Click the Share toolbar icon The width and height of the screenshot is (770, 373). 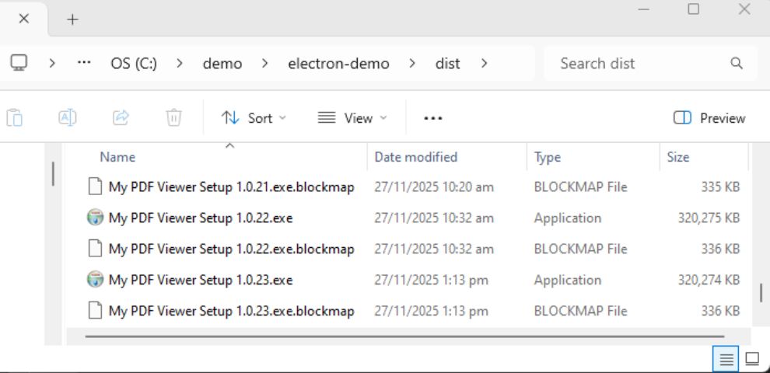pyautogui.click(x=121, y=118)
